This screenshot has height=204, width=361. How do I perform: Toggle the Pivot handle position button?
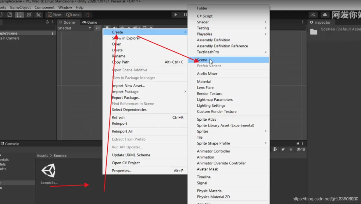55,15
